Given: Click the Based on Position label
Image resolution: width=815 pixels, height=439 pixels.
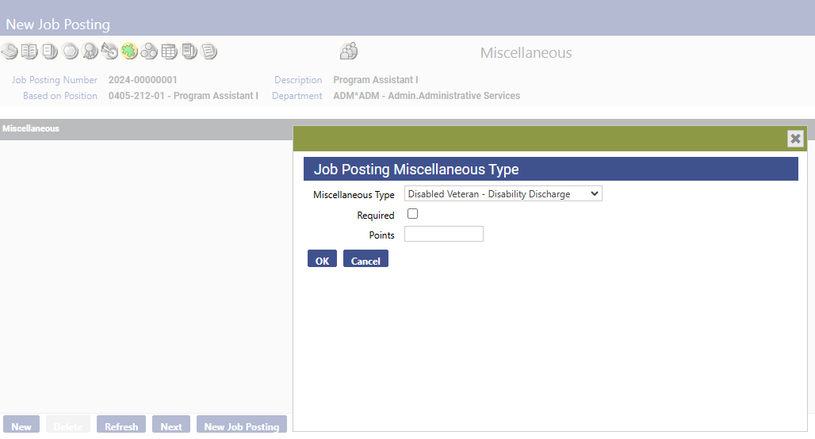Looking at the screenshot, I should click(x=59, y=96).
